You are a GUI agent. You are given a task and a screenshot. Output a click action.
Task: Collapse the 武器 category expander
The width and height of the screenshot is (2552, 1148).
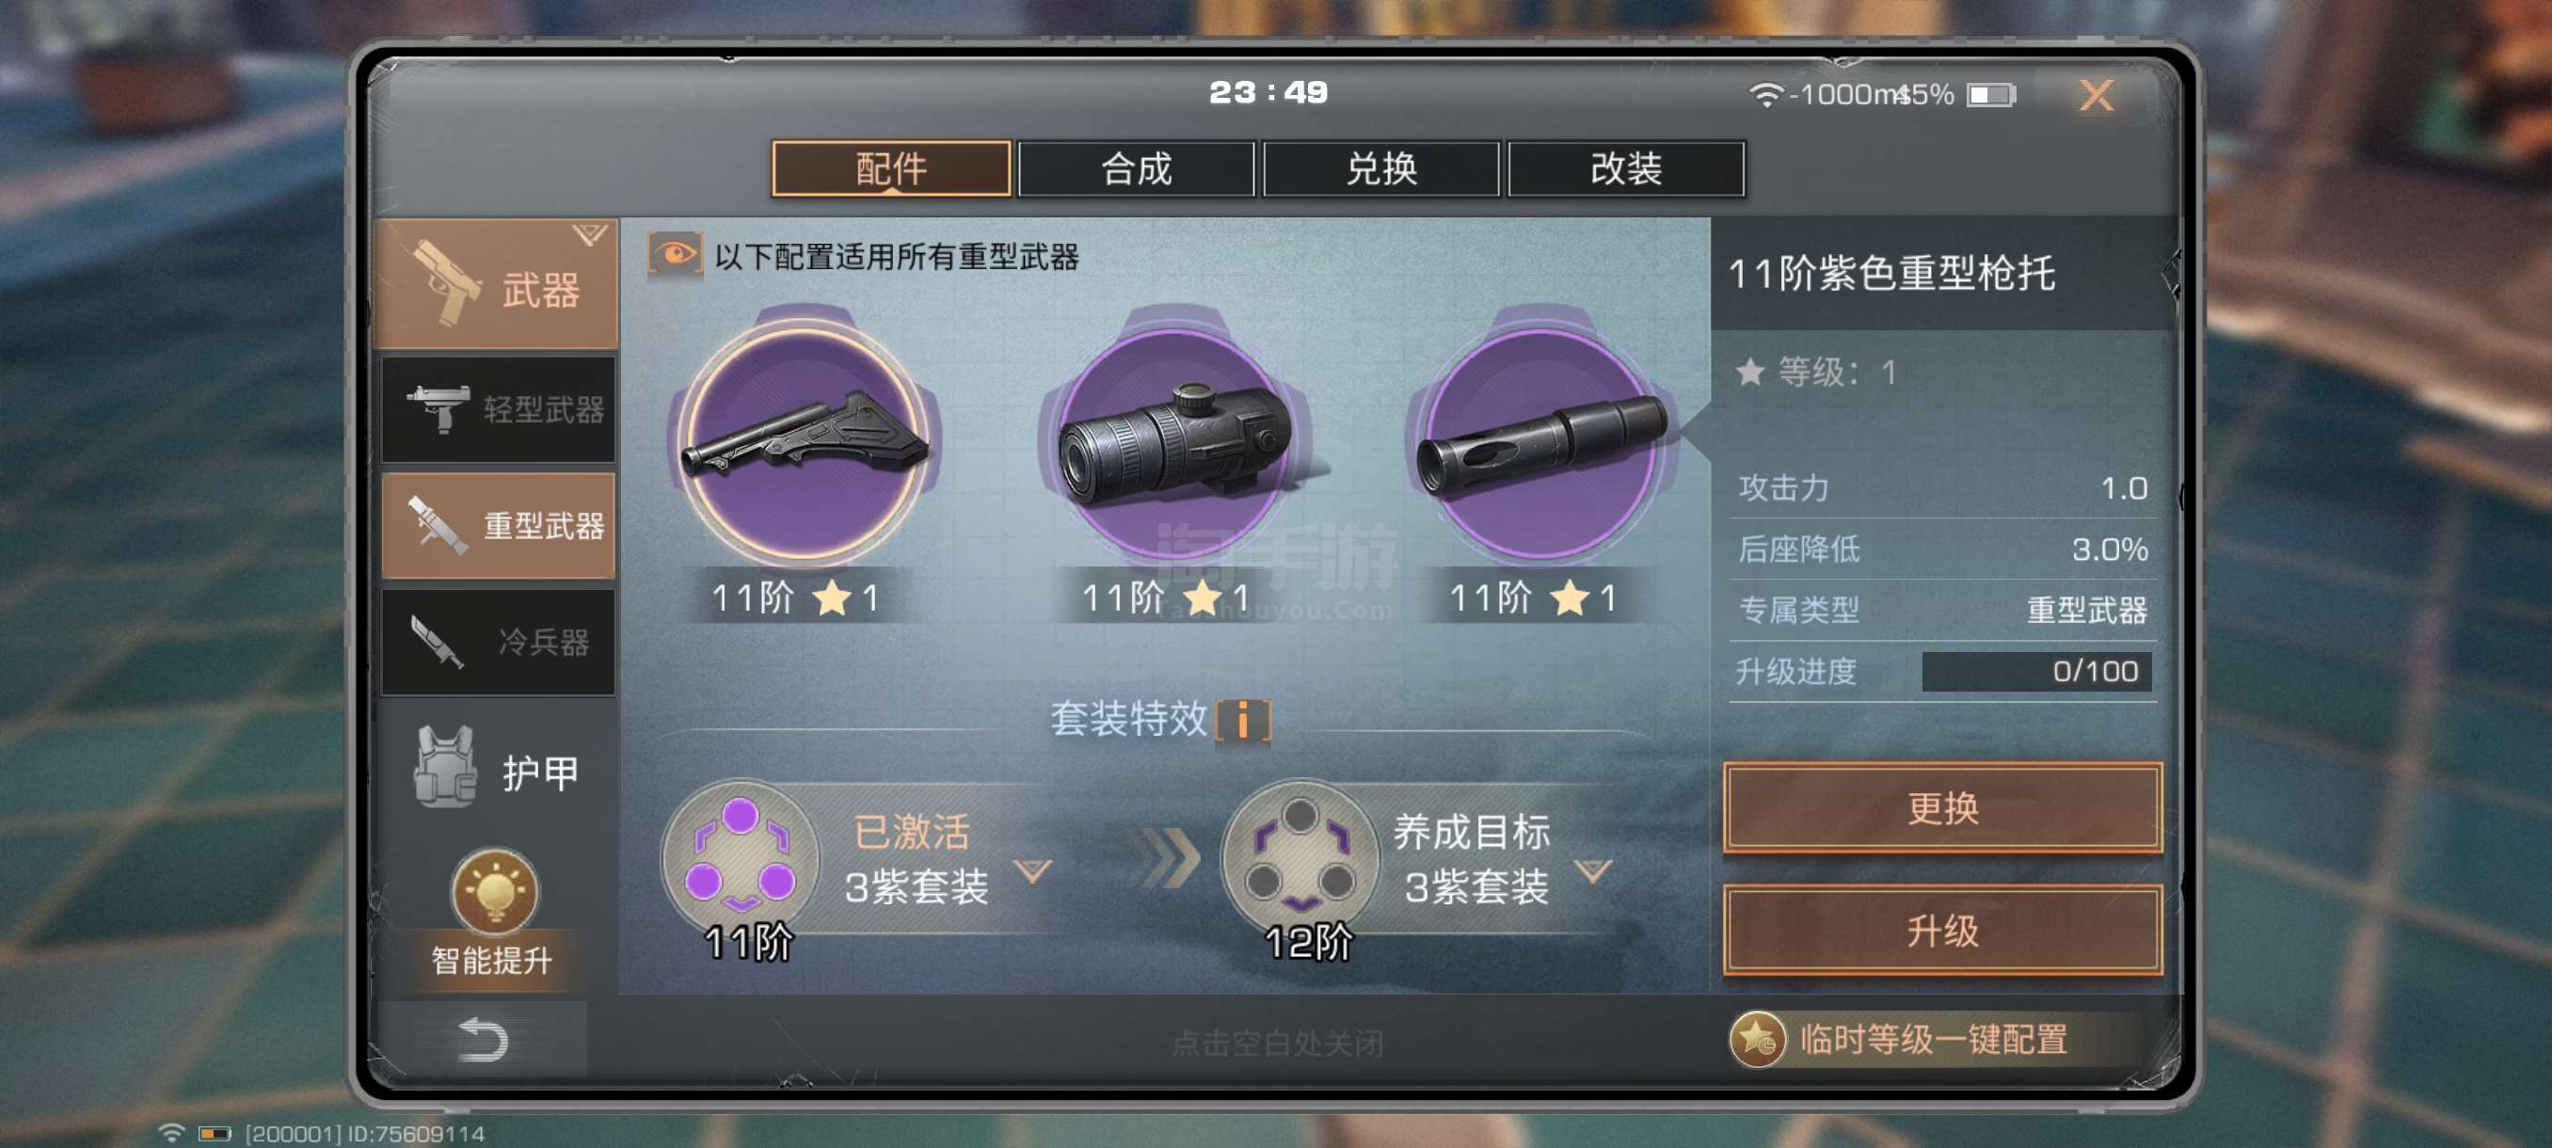pos(589,234)
